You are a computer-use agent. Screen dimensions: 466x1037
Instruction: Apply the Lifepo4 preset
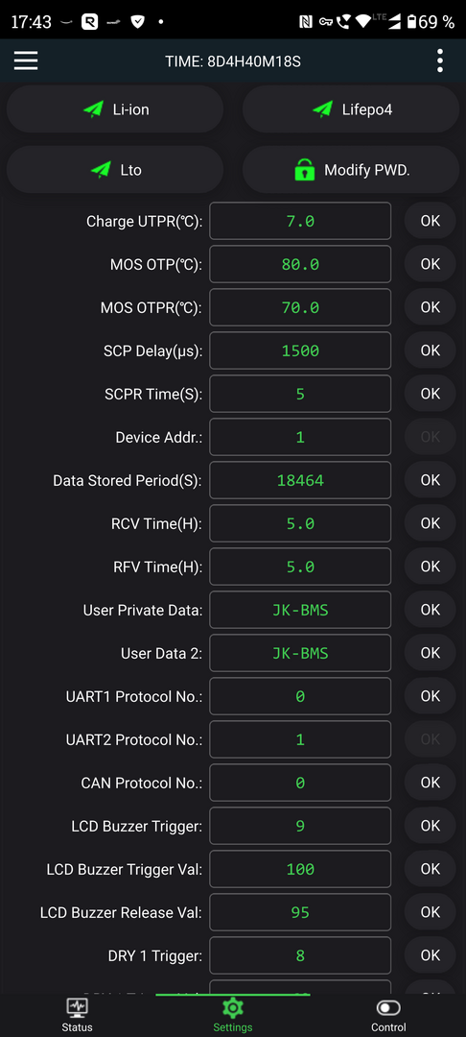351,109
